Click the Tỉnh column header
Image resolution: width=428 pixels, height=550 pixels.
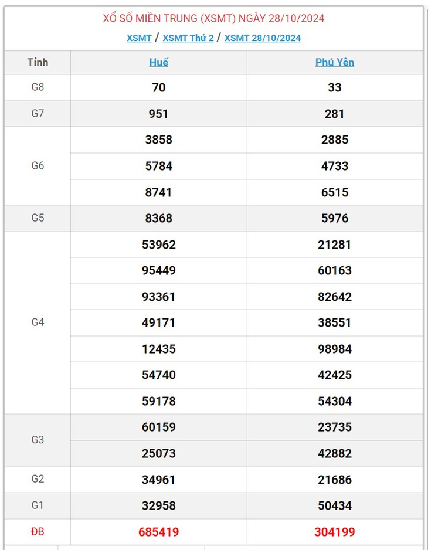point(38,62)
